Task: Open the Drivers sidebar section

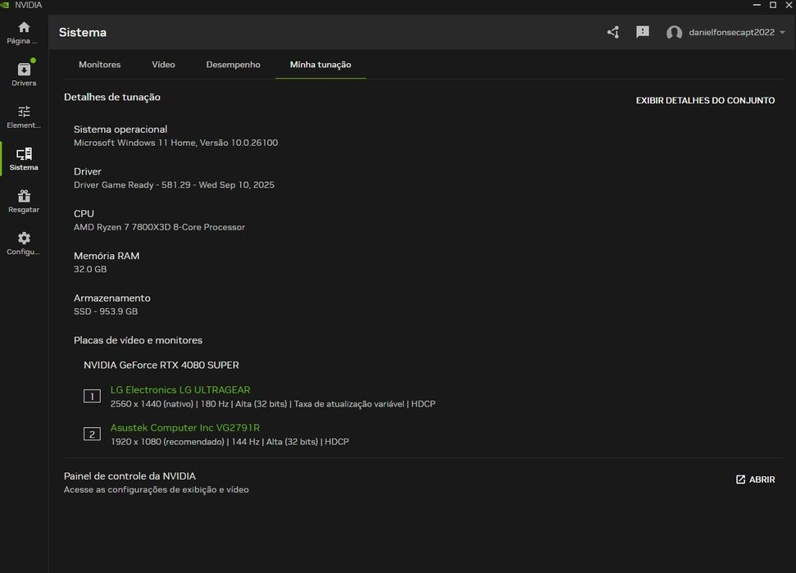Action: (24, 75)
